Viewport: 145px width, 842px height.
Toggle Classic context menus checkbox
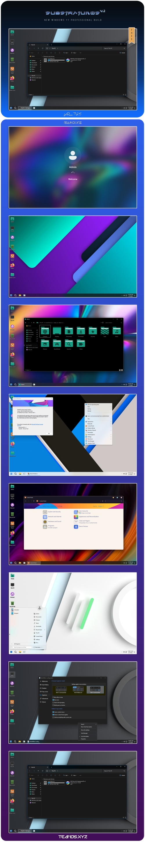click(59, 712)
